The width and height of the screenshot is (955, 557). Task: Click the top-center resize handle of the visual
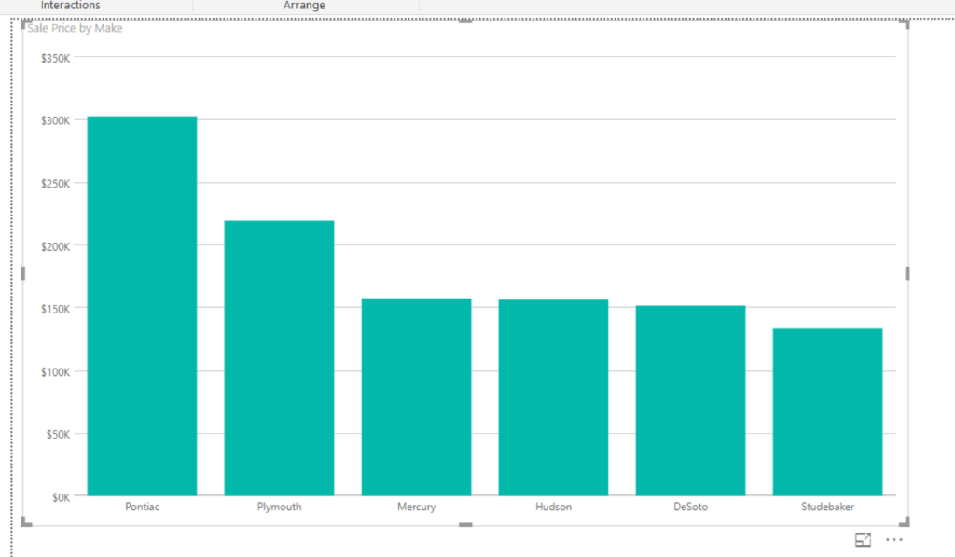(x=465, y=21)
